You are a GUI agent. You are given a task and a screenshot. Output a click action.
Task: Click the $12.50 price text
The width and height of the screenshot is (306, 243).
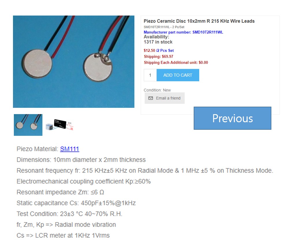coord(149,50)
